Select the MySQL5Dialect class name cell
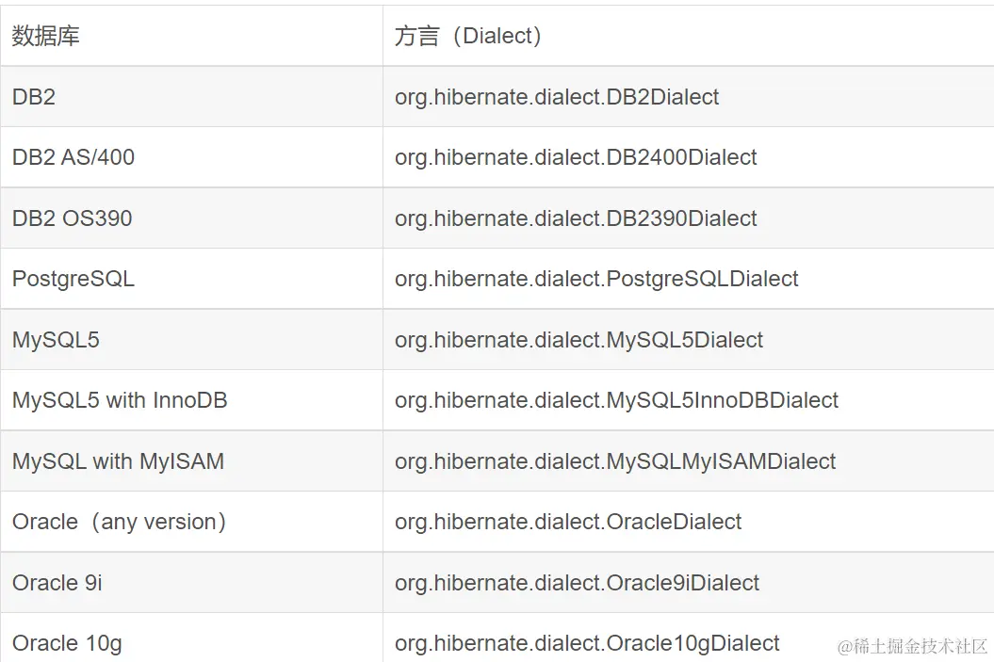This screenshot has height=662, width=994. pyautogui.click(x=578, y=340)
